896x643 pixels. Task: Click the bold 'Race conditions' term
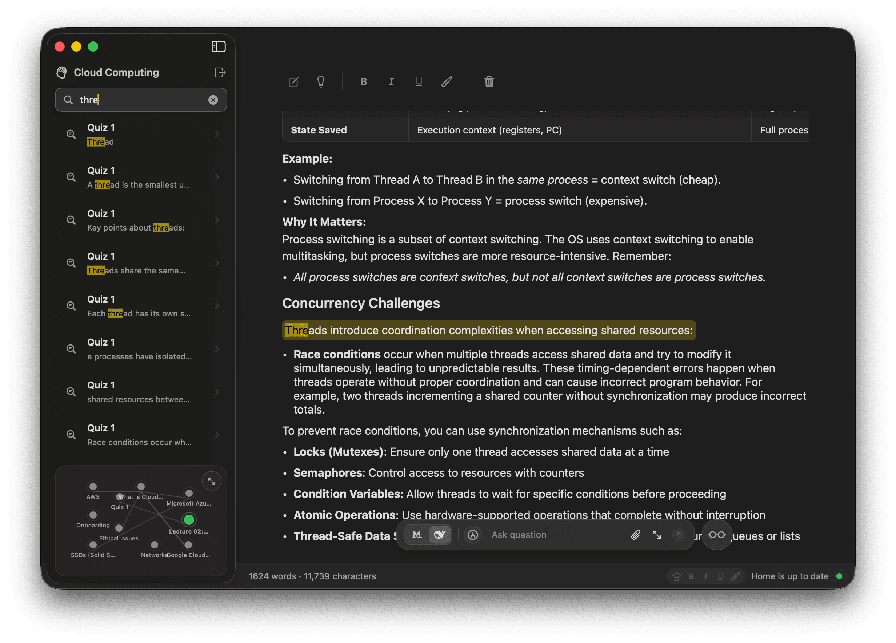[337, 355]
